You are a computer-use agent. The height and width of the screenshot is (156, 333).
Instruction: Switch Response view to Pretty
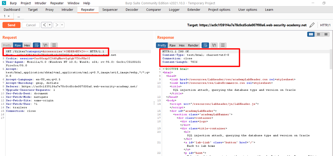162,45
